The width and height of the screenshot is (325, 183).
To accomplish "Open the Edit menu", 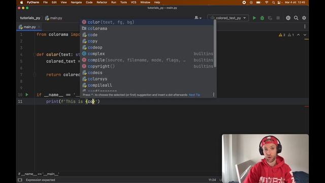I will (x=54, y=3).
